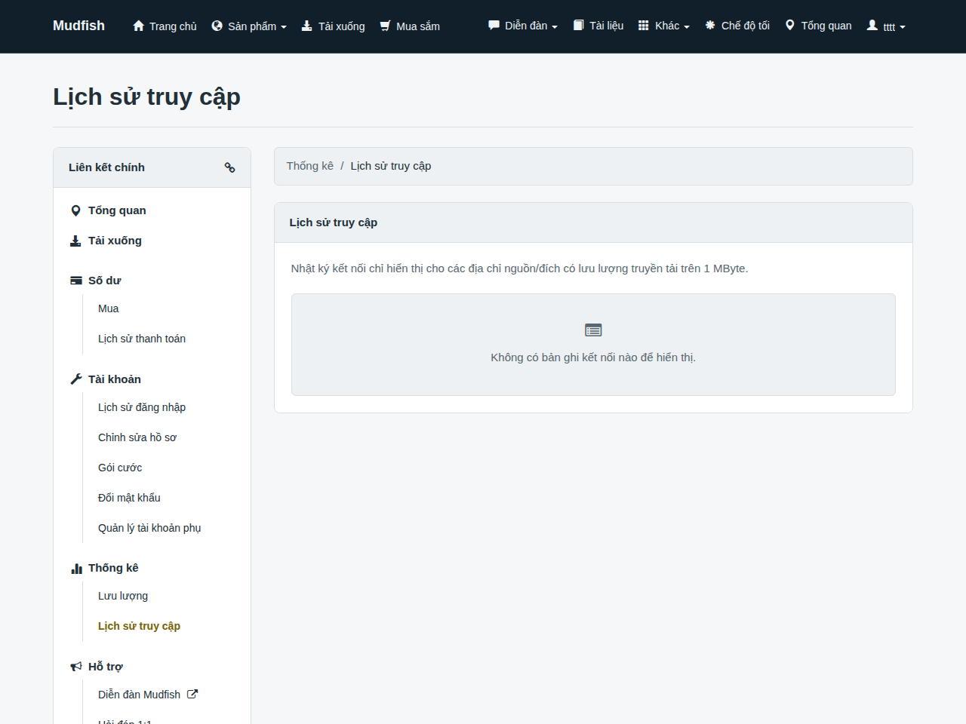This screenshot has height=724, width=966.
Task: Open the Sản phẩm dropdown menu
Action: (x=249, y=26)
